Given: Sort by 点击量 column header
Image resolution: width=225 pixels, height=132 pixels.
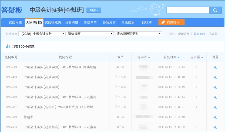Looking at the screenshot, I should pyautogui.click(x=197, y=57).
